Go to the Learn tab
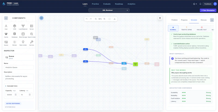Image resolution: width=218 pixels, height=112 pixels. [x=85, y=4]
